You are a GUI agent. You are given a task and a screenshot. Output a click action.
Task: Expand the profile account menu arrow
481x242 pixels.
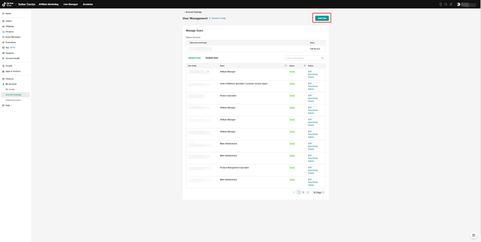[476, 4]
